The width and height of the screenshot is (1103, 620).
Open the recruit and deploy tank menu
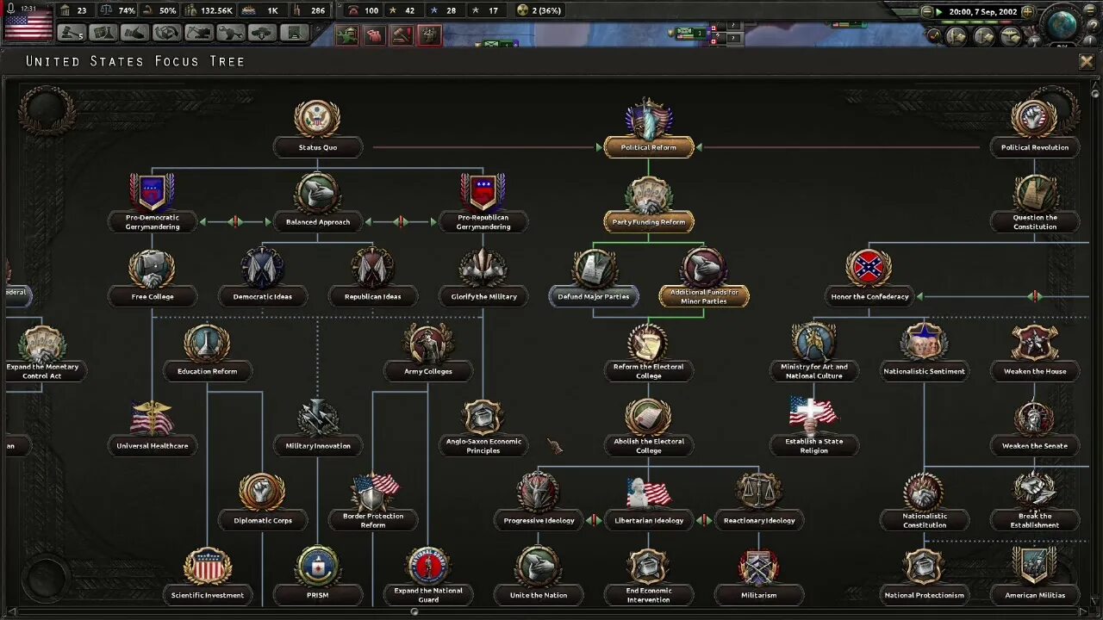pyautogui.click(x=262, y=33)
